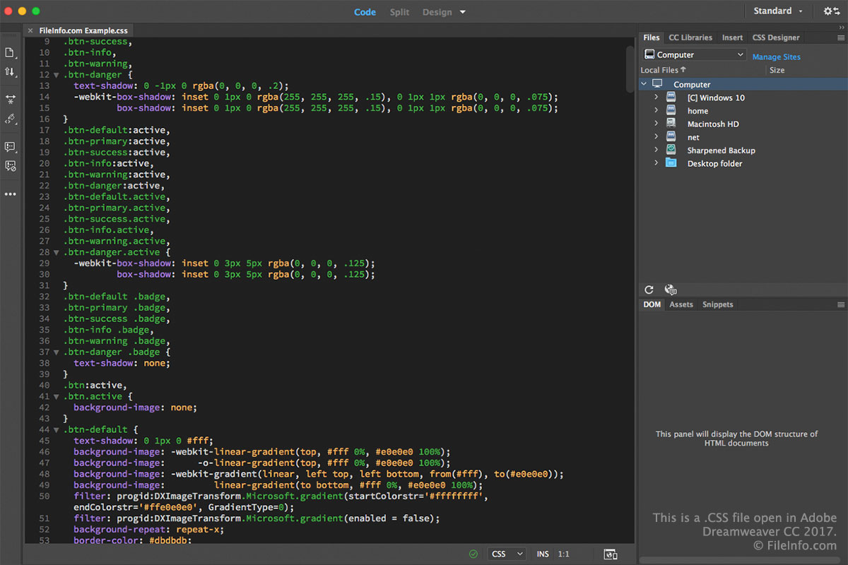
Task: Click the Apply Comment icon
Action: click(10, 147)
